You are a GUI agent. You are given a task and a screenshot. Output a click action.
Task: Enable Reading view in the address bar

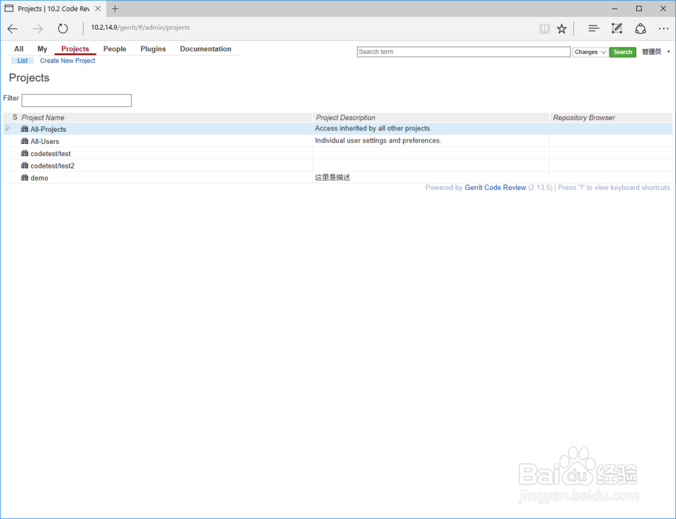coord(545,28)
